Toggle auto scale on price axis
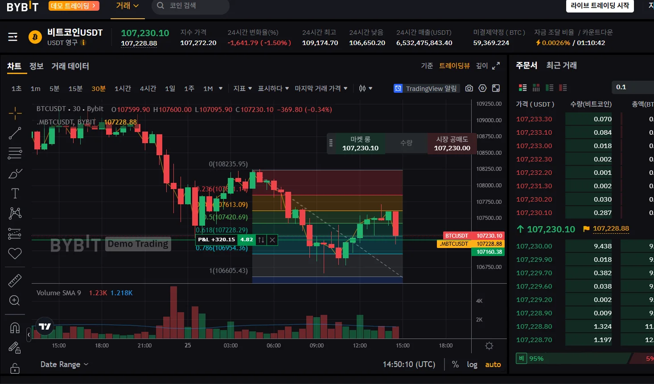 coord(493,364)
